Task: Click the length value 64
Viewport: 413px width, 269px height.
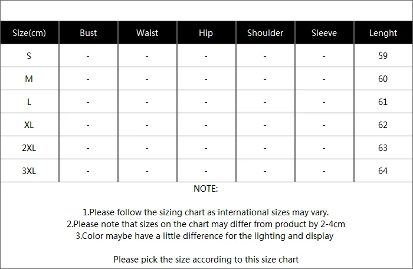Action: click(383, 171)
